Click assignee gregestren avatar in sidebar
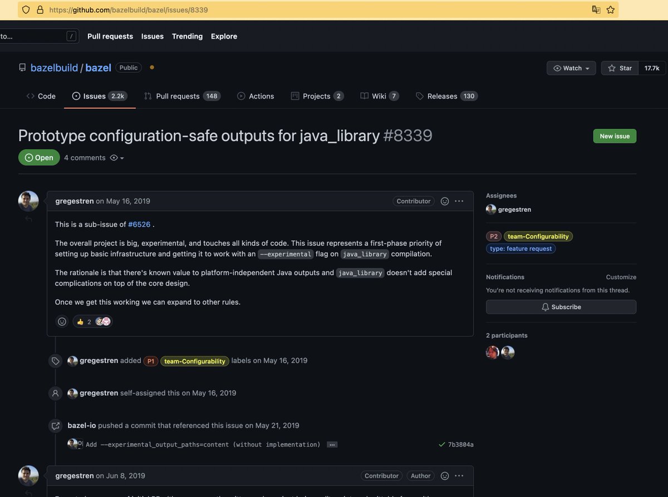The image size is (668, 497). pos(491,210)
